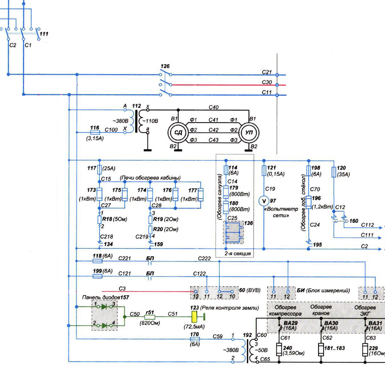Click wire label C59
This screenshot has width=385, height=368.
click(x=218, y=336)
